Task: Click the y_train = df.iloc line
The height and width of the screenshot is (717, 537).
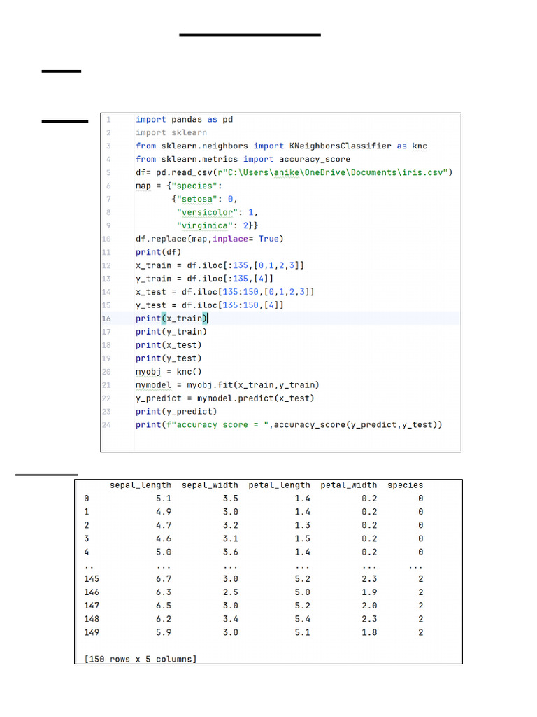Action: 205,279
